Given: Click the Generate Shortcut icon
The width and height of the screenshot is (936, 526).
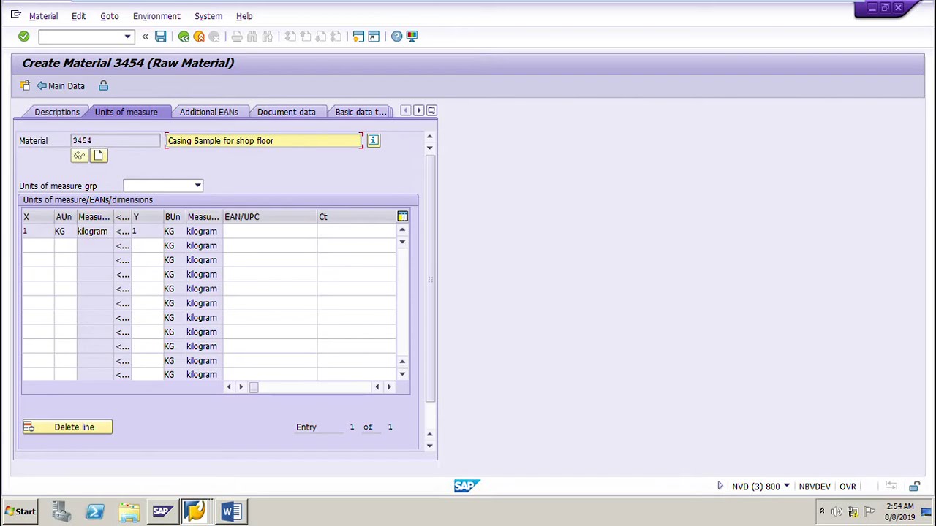Looking at the screenshot, I should tap(374, 37).
